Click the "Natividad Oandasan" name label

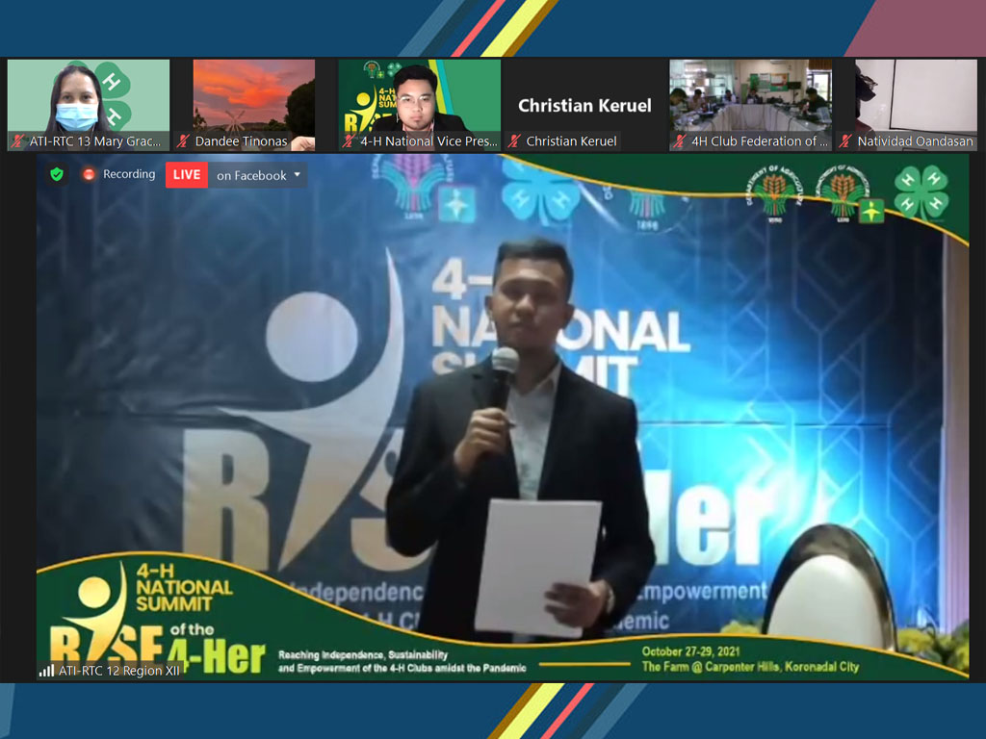pyautogui.click(x=915, y=141)
